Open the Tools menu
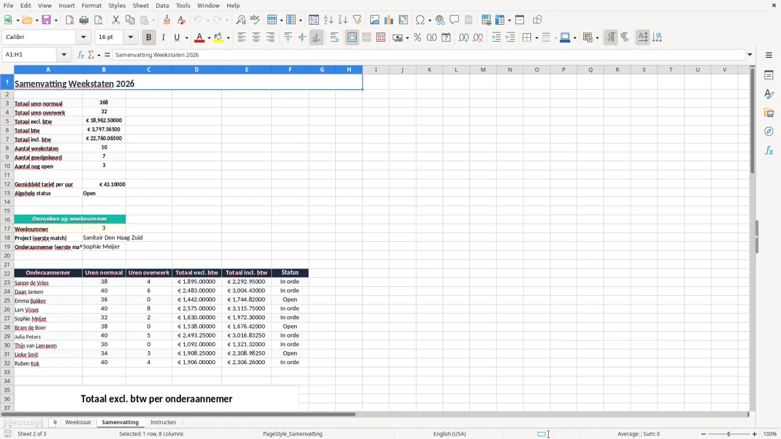This screenshot has width=781, height=439. click(x=183, y=5)
